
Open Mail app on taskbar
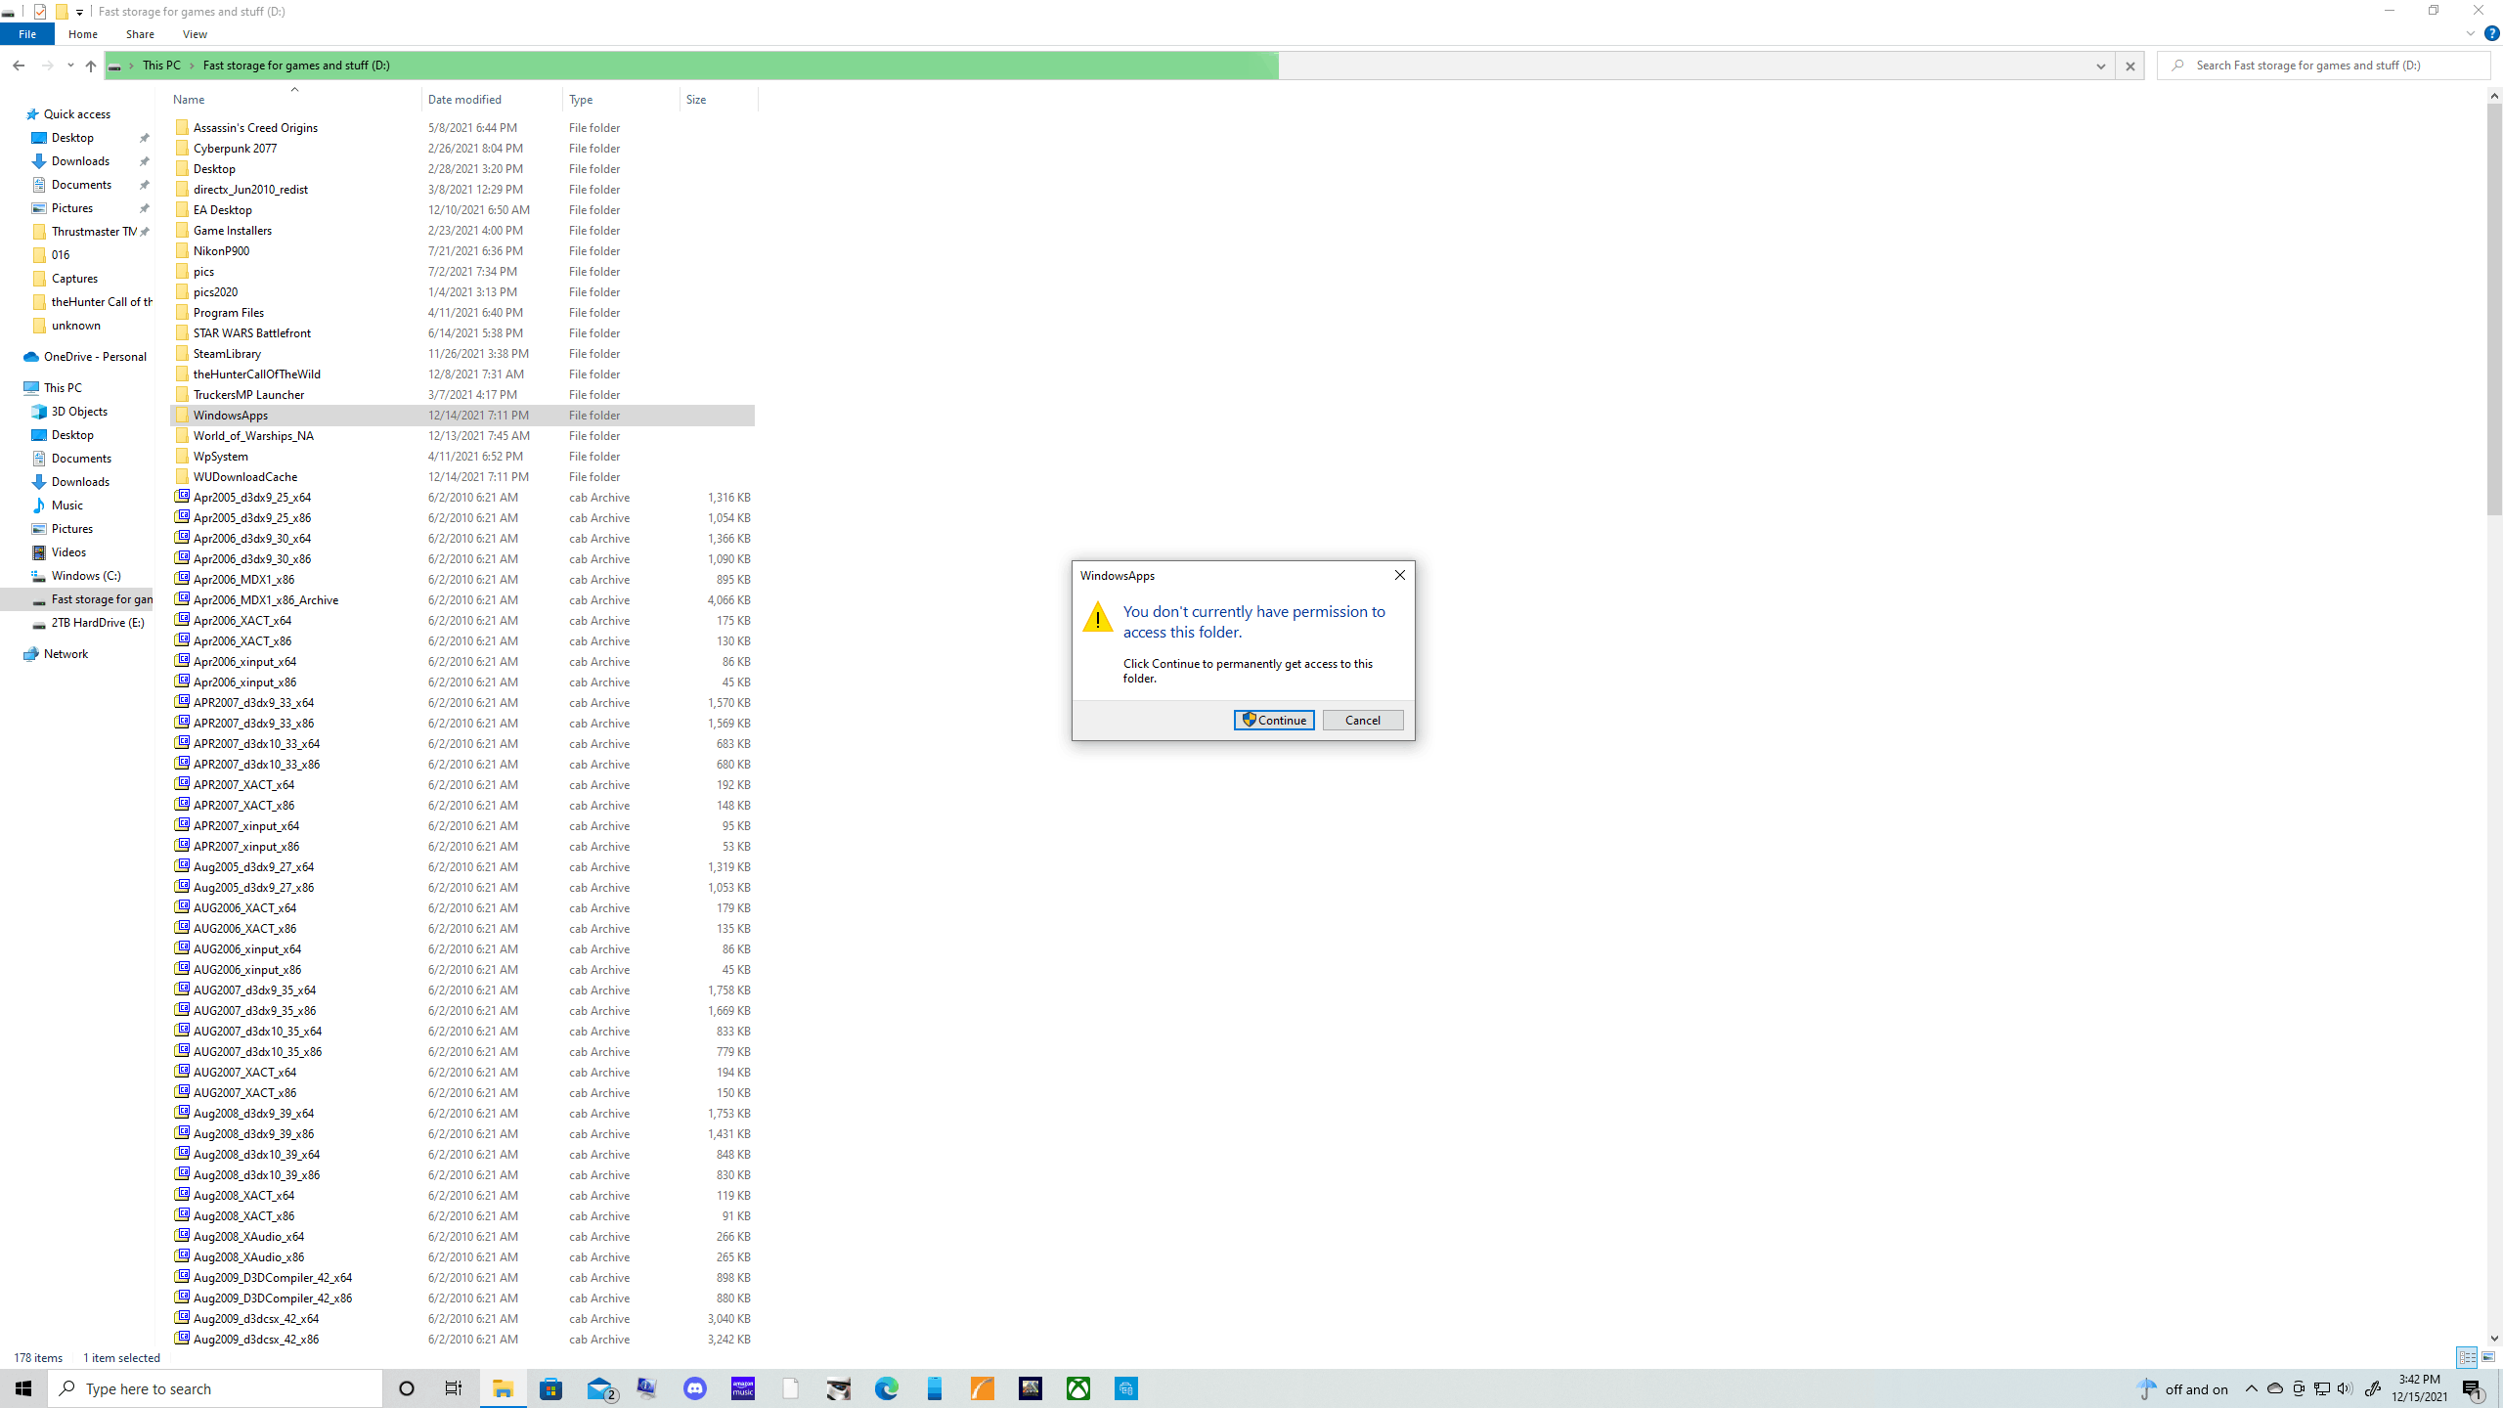coord(600,1388)
